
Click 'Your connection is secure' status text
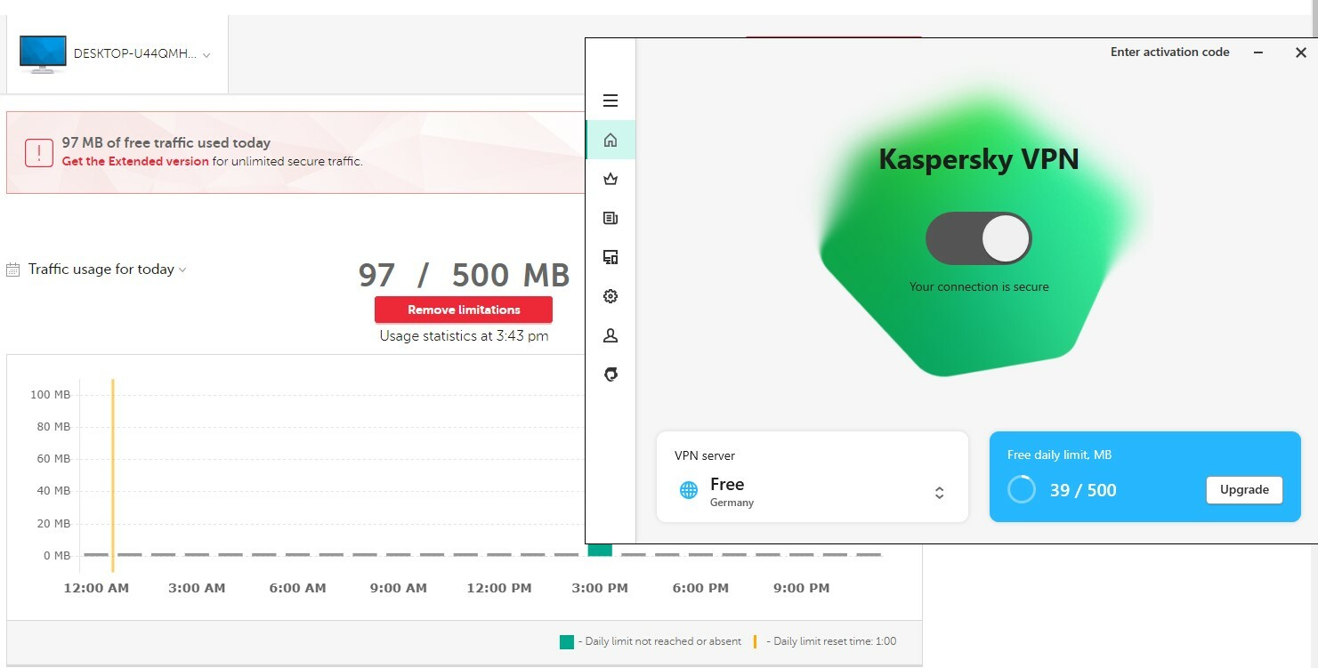point(979,287)
